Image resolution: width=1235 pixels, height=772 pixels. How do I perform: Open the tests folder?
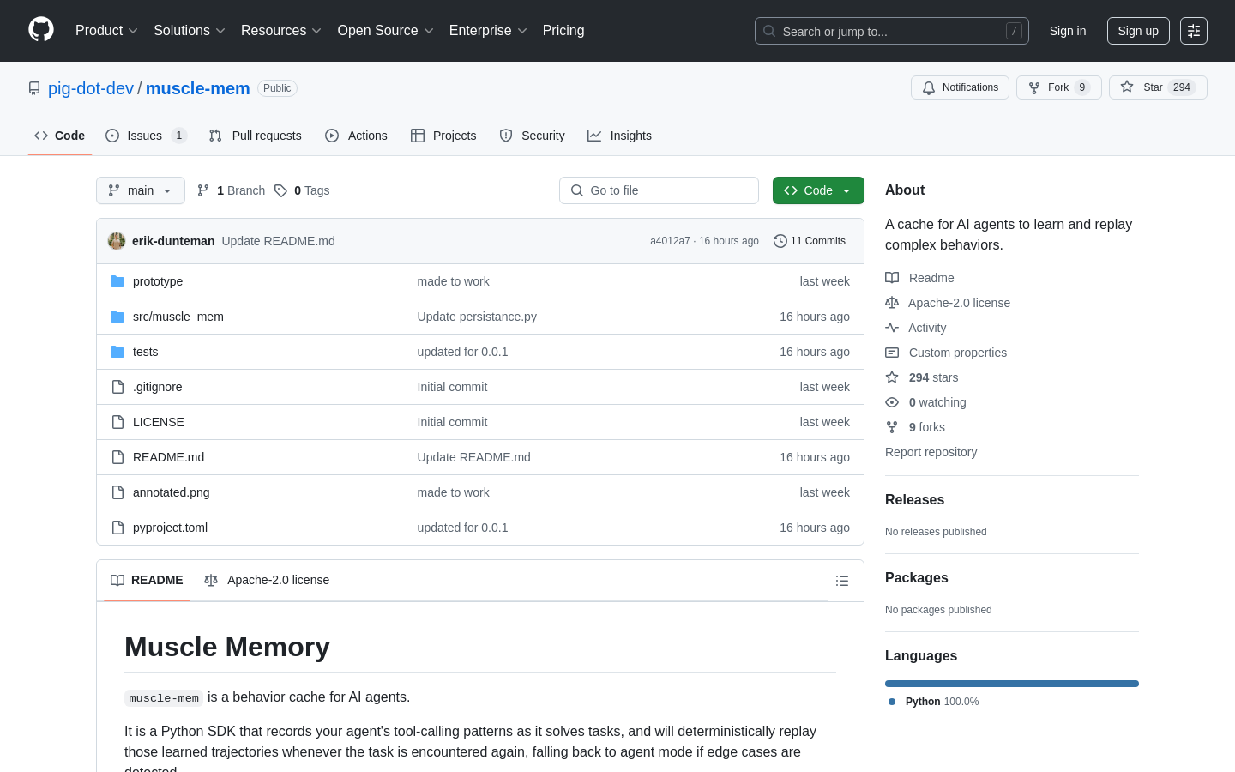tap(145, 352)
